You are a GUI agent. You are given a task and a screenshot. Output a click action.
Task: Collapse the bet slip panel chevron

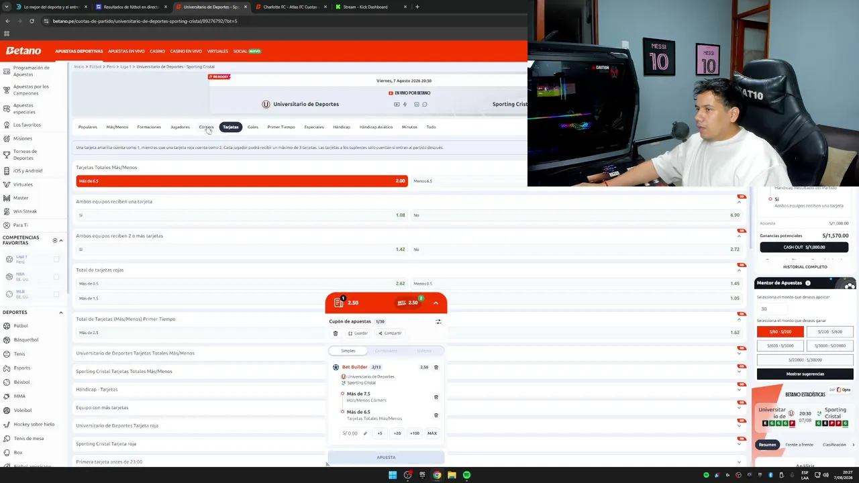pos(436,303)
